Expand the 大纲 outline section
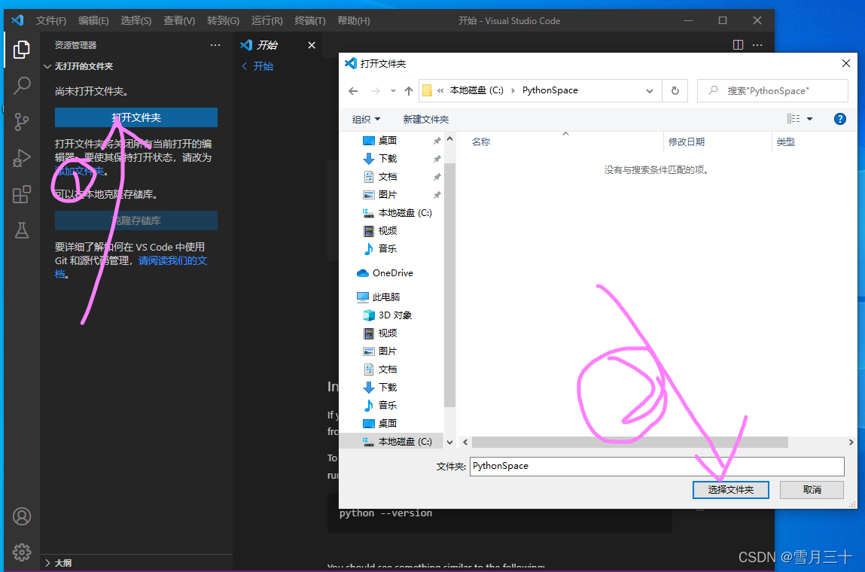Viewport: 865px width, 572px height. pos(58,563)
